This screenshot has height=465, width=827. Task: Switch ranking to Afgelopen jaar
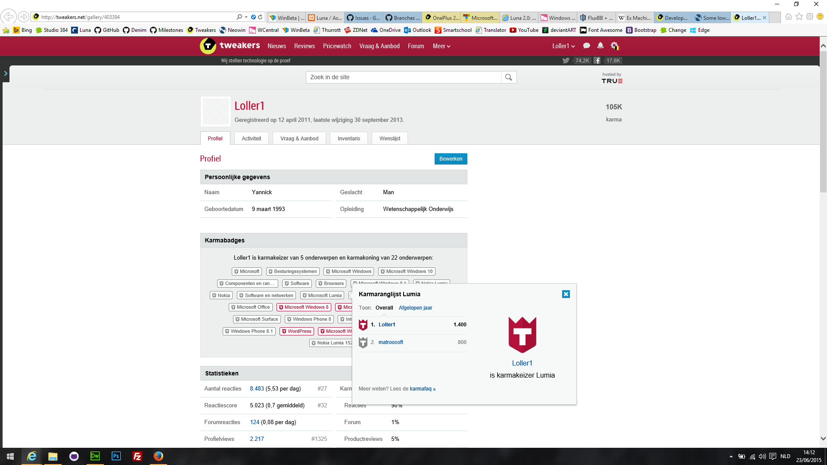coord(415,308)
